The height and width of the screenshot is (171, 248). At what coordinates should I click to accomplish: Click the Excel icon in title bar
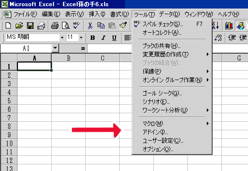click(4, 4)
